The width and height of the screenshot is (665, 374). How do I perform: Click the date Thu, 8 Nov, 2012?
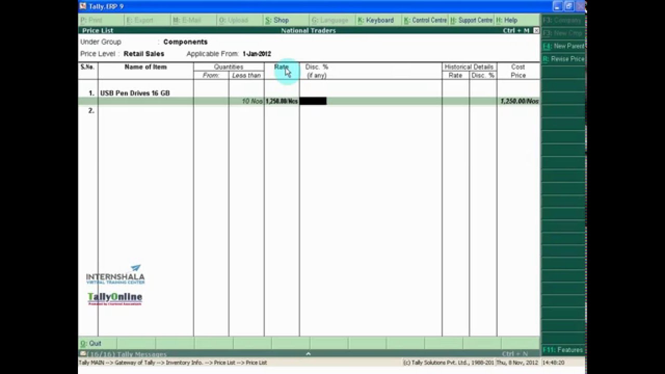pyautogui.click(x=517, y=363)
